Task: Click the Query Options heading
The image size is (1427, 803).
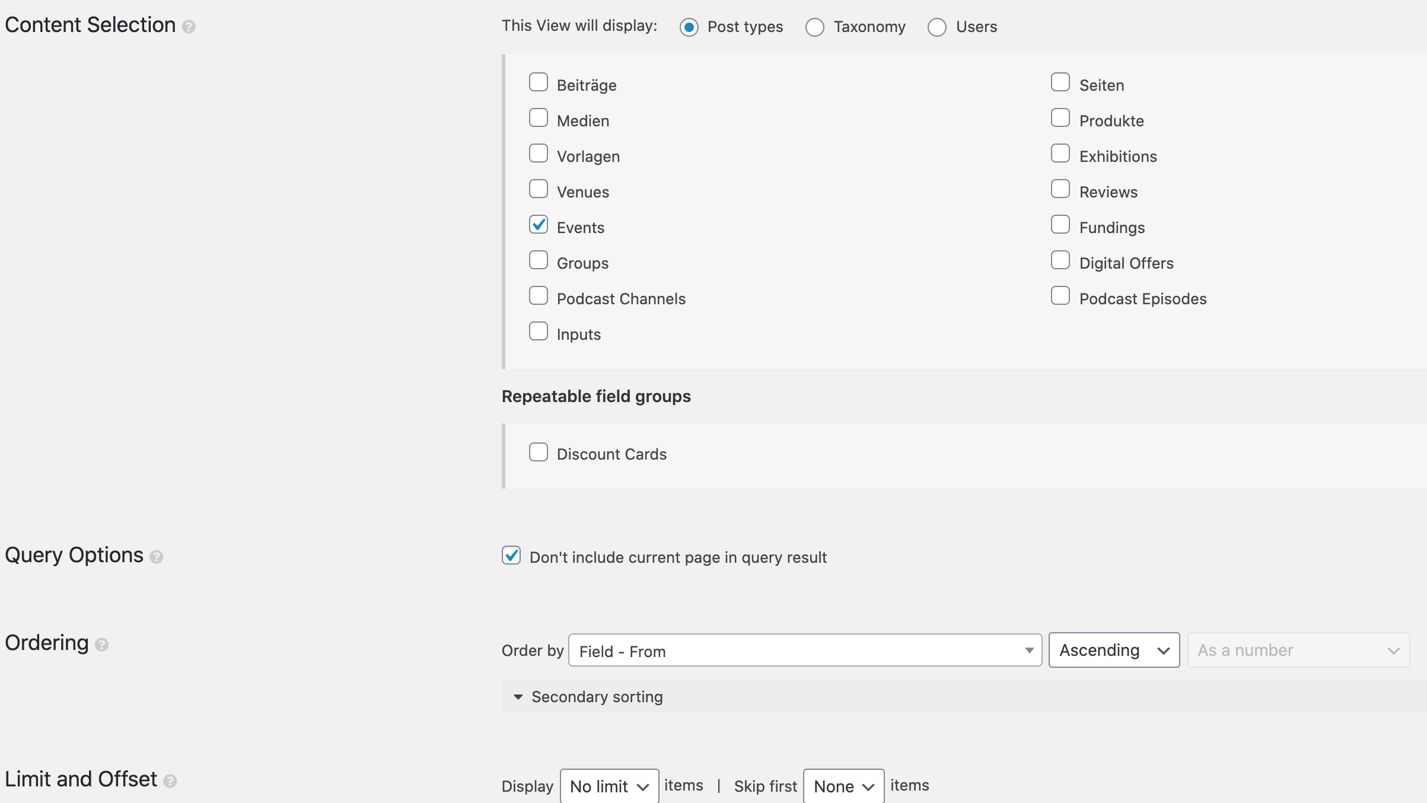Action: coord(74,555)
